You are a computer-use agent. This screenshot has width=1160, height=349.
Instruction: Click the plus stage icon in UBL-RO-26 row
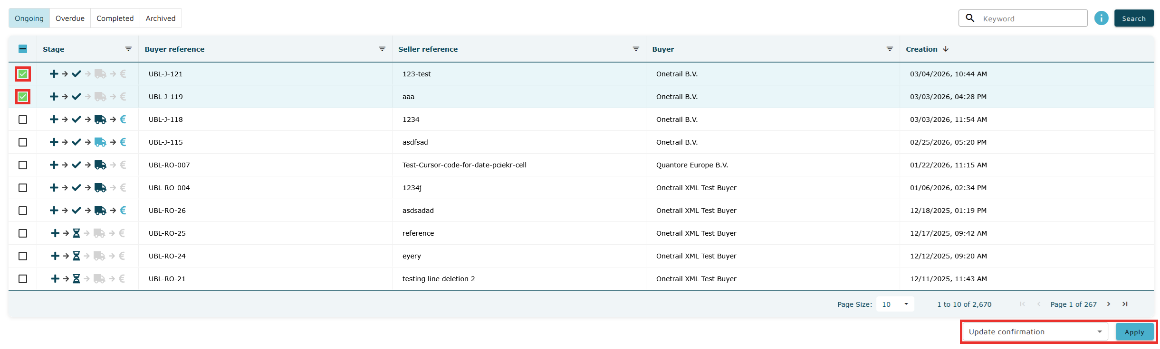[x=54, y=211]
